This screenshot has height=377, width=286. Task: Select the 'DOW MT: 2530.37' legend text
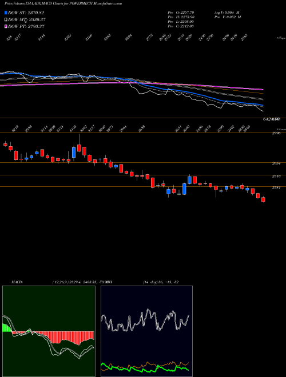(27, 20)
